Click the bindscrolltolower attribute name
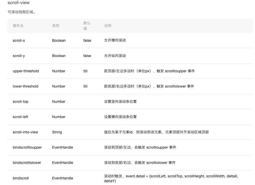The height and width of the screenshot is (185, 255). point(27,163)
